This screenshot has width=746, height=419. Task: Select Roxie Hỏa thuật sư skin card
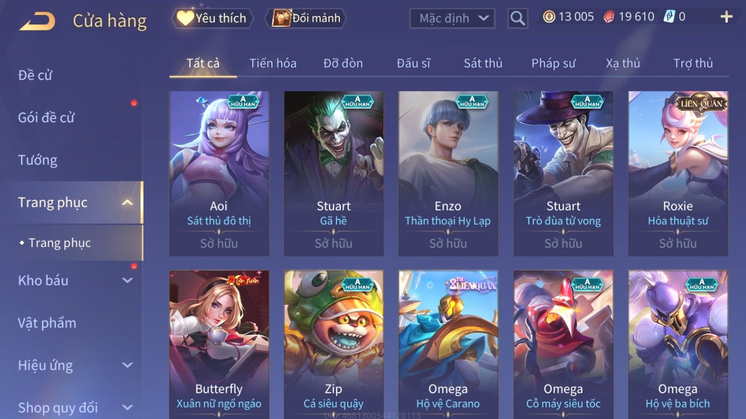pyautogui.click(x=678, y=173)
